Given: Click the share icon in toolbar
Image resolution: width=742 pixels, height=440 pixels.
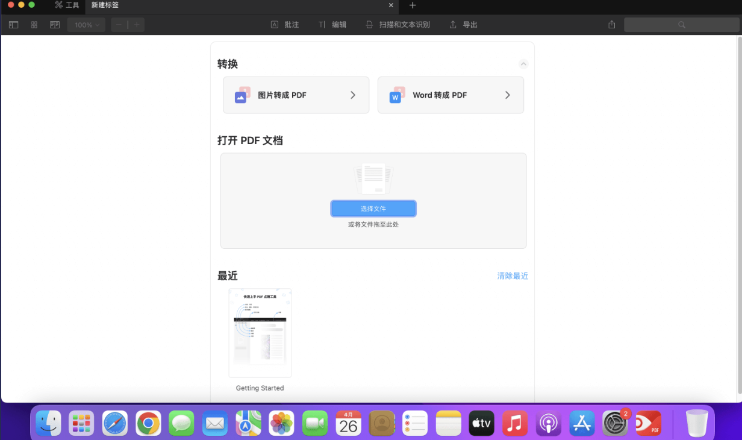Looking at the screenshot, I should point(612,25).
